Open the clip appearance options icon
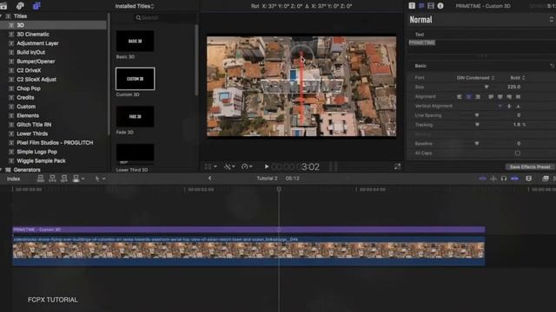 coord(528,179)
